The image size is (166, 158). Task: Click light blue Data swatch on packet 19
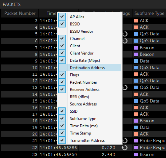[x=136, y=128]
